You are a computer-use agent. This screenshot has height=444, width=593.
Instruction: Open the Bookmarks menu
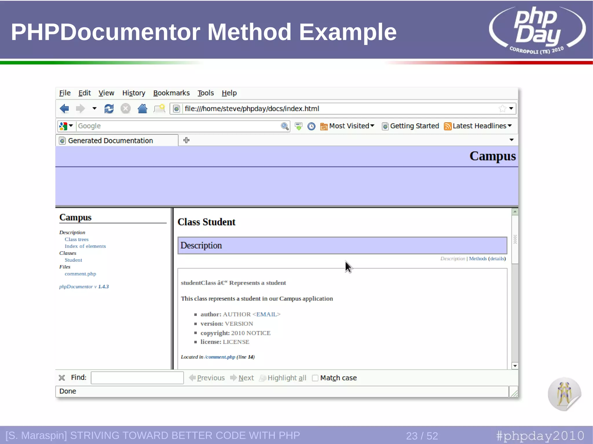click(171, 93)
